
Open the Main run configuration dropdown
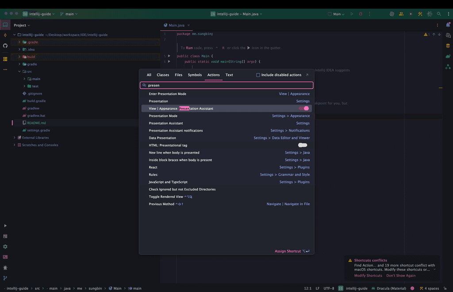pyautogui.click(x=336, y=14)
